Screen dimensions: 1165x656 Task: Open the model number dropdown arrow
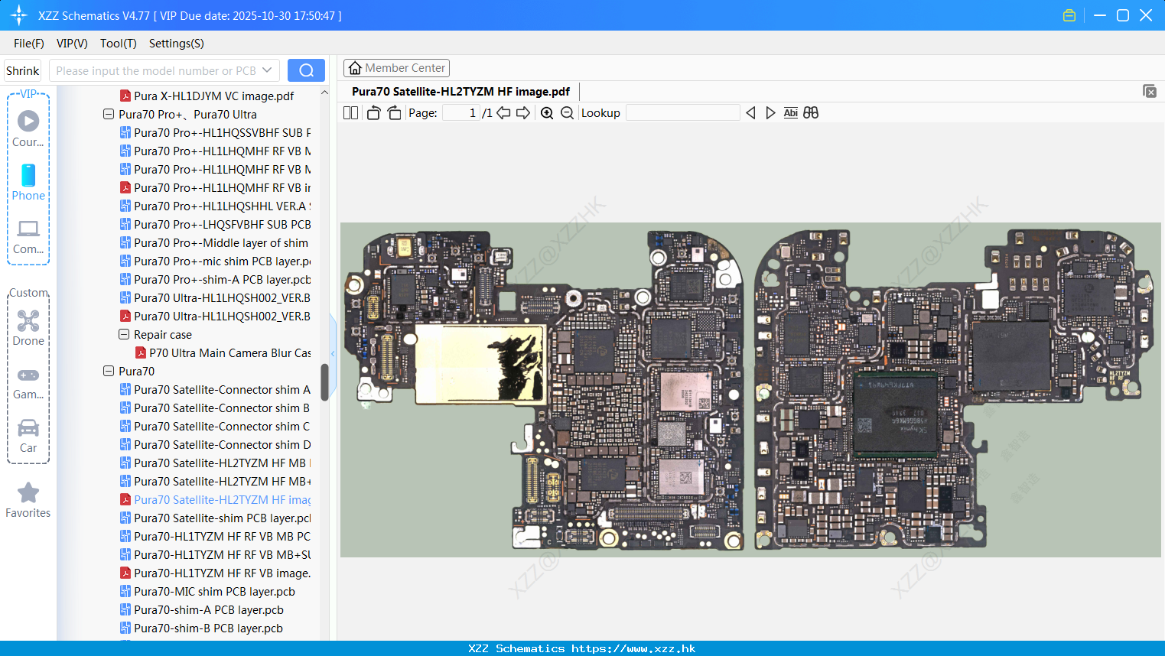(x=267, y=70)
